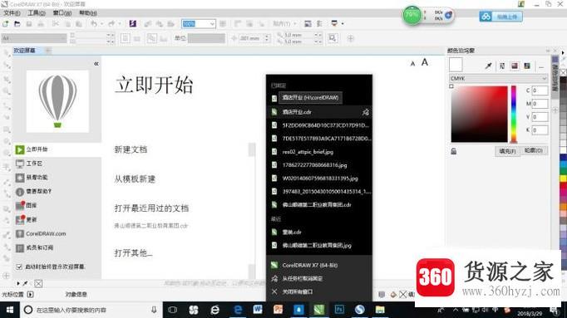Open the A4 page size dropdown

pyautogui.click(x=33, y=38)
